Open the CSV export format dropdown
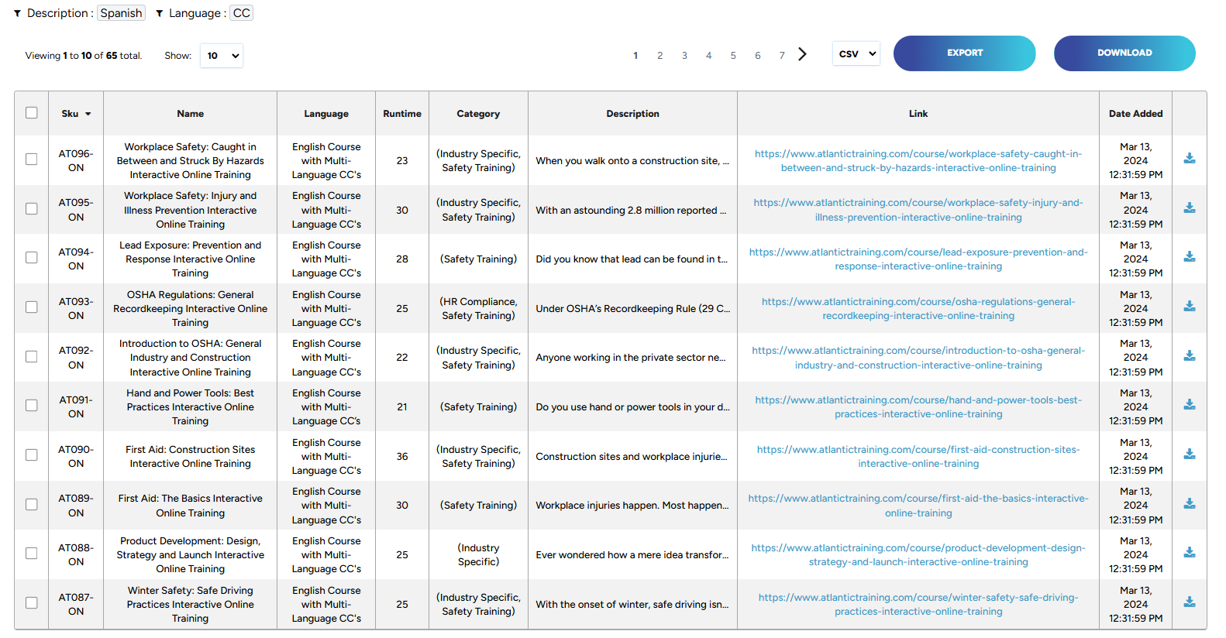Viewport: 1226px width, 638px height. (x=856, y=54)
